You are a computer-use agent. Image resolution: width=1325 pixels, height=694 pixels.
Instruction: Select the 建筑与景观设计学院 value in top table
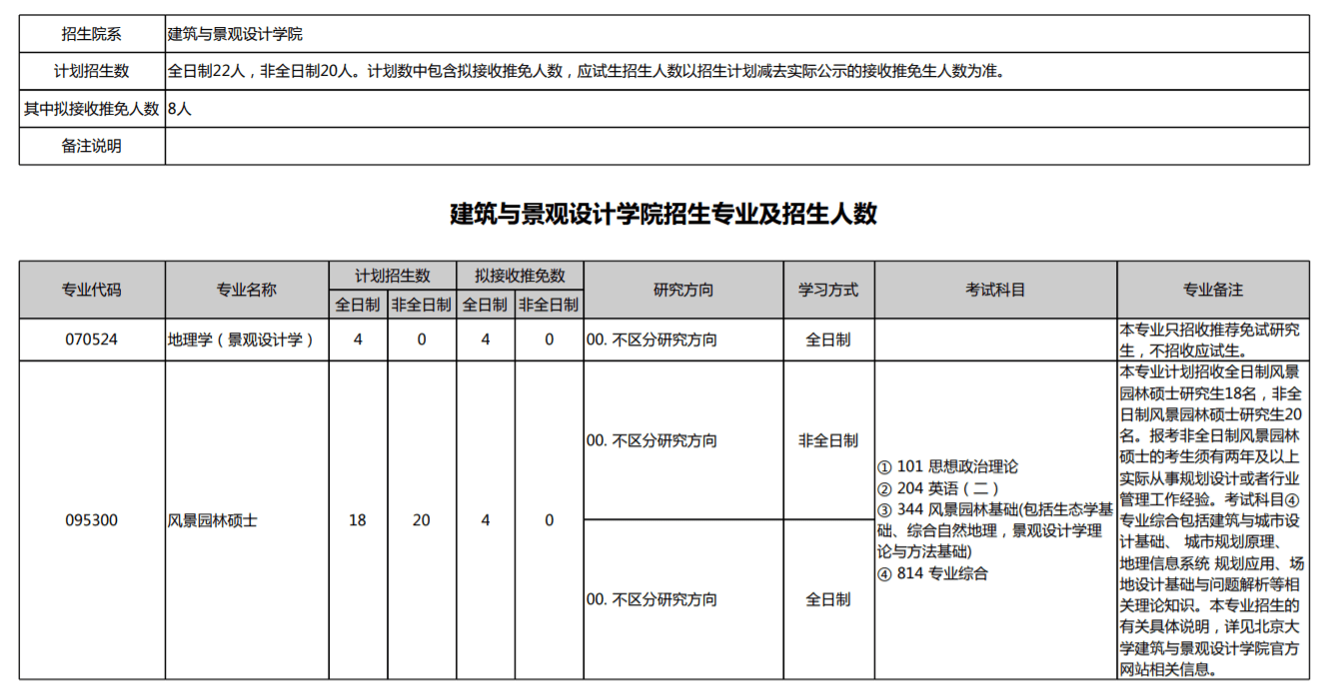[x=235, y=34]
